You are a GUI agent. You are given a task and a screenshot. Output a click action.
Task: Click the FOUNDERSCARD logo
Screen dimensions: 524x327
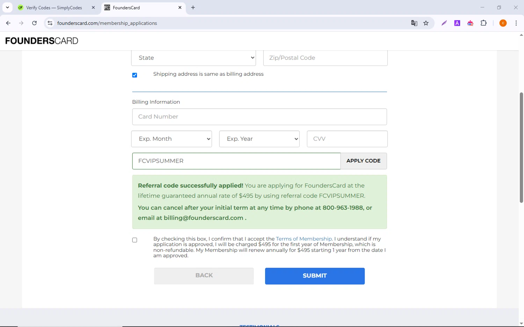pyautogui.click(x=42, y=41)
